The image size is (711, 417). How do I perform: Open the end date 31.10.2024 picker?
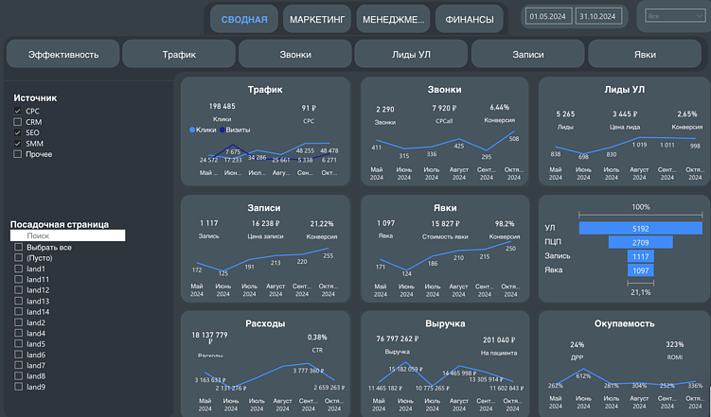597,16
